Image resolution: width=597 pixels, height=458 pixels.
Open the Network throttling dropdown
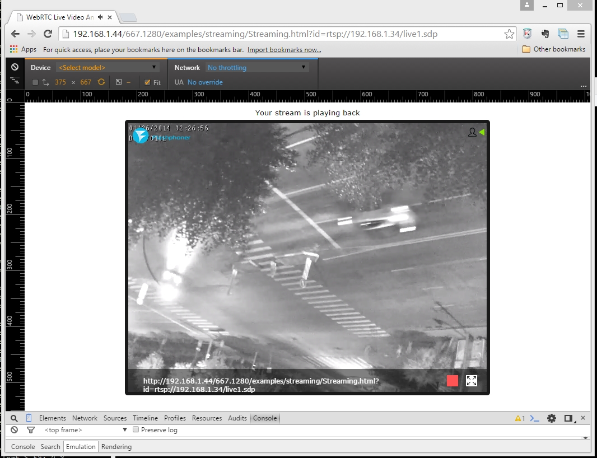coord(256,67)
